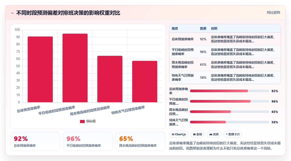Click the 特殊天气日预测准... progress label
Viewport: 291px width, 161px height.
(178, 122)
